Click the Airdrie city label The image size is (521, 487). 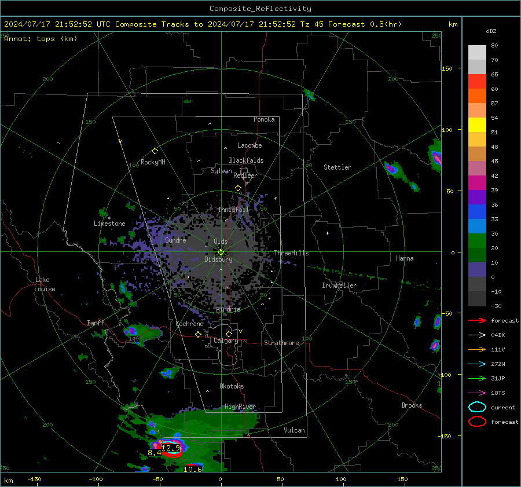click(x=228, y=309)
